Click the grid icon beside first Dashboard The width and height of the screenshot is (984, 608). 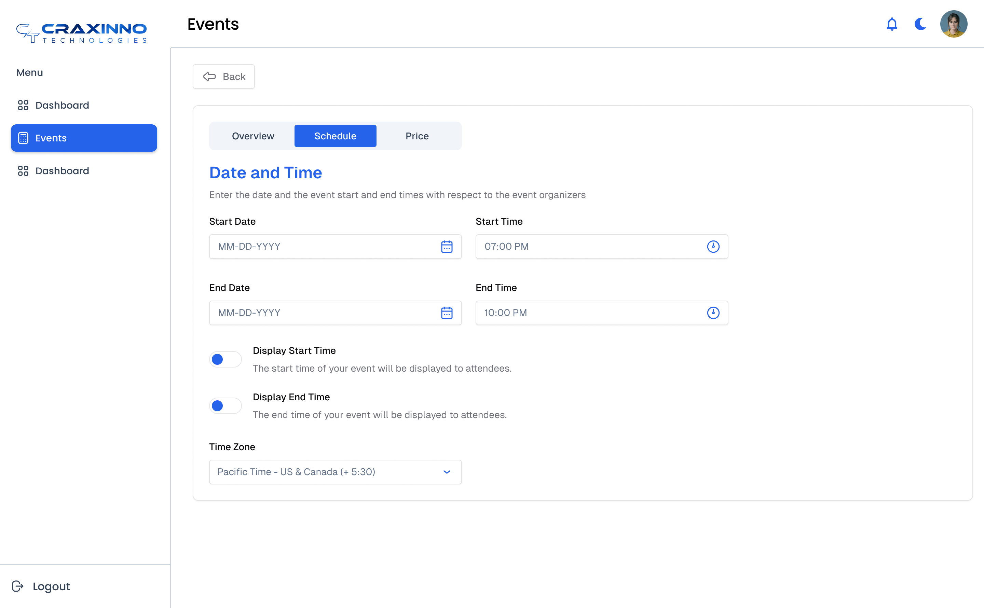[23, 105]
